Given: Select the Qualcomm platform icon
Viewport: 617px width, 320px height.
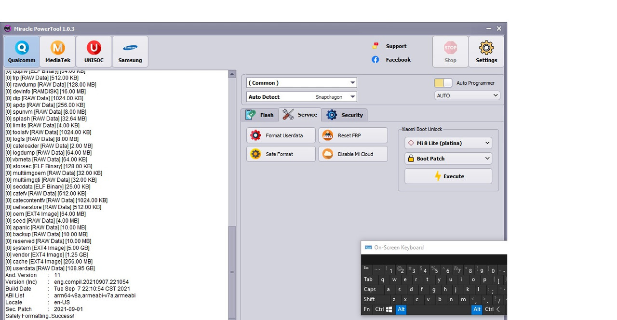Looking at the screenshot, I should (22, 52).
